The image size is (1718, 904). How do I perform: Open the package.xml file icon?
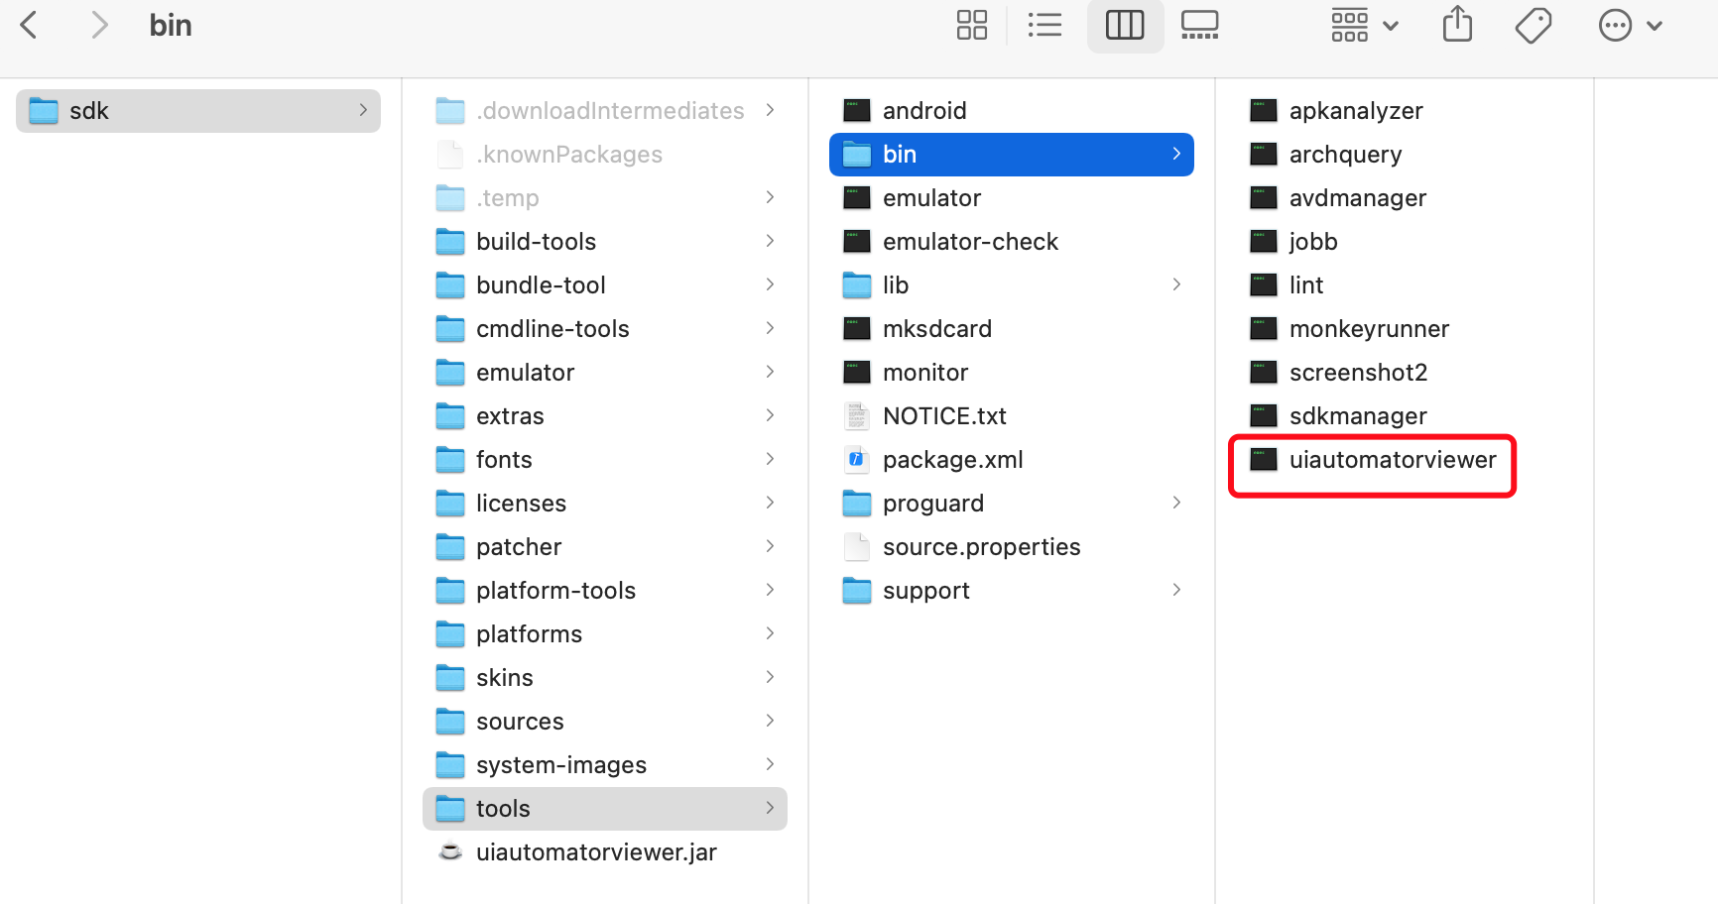[x=953, y=459]
